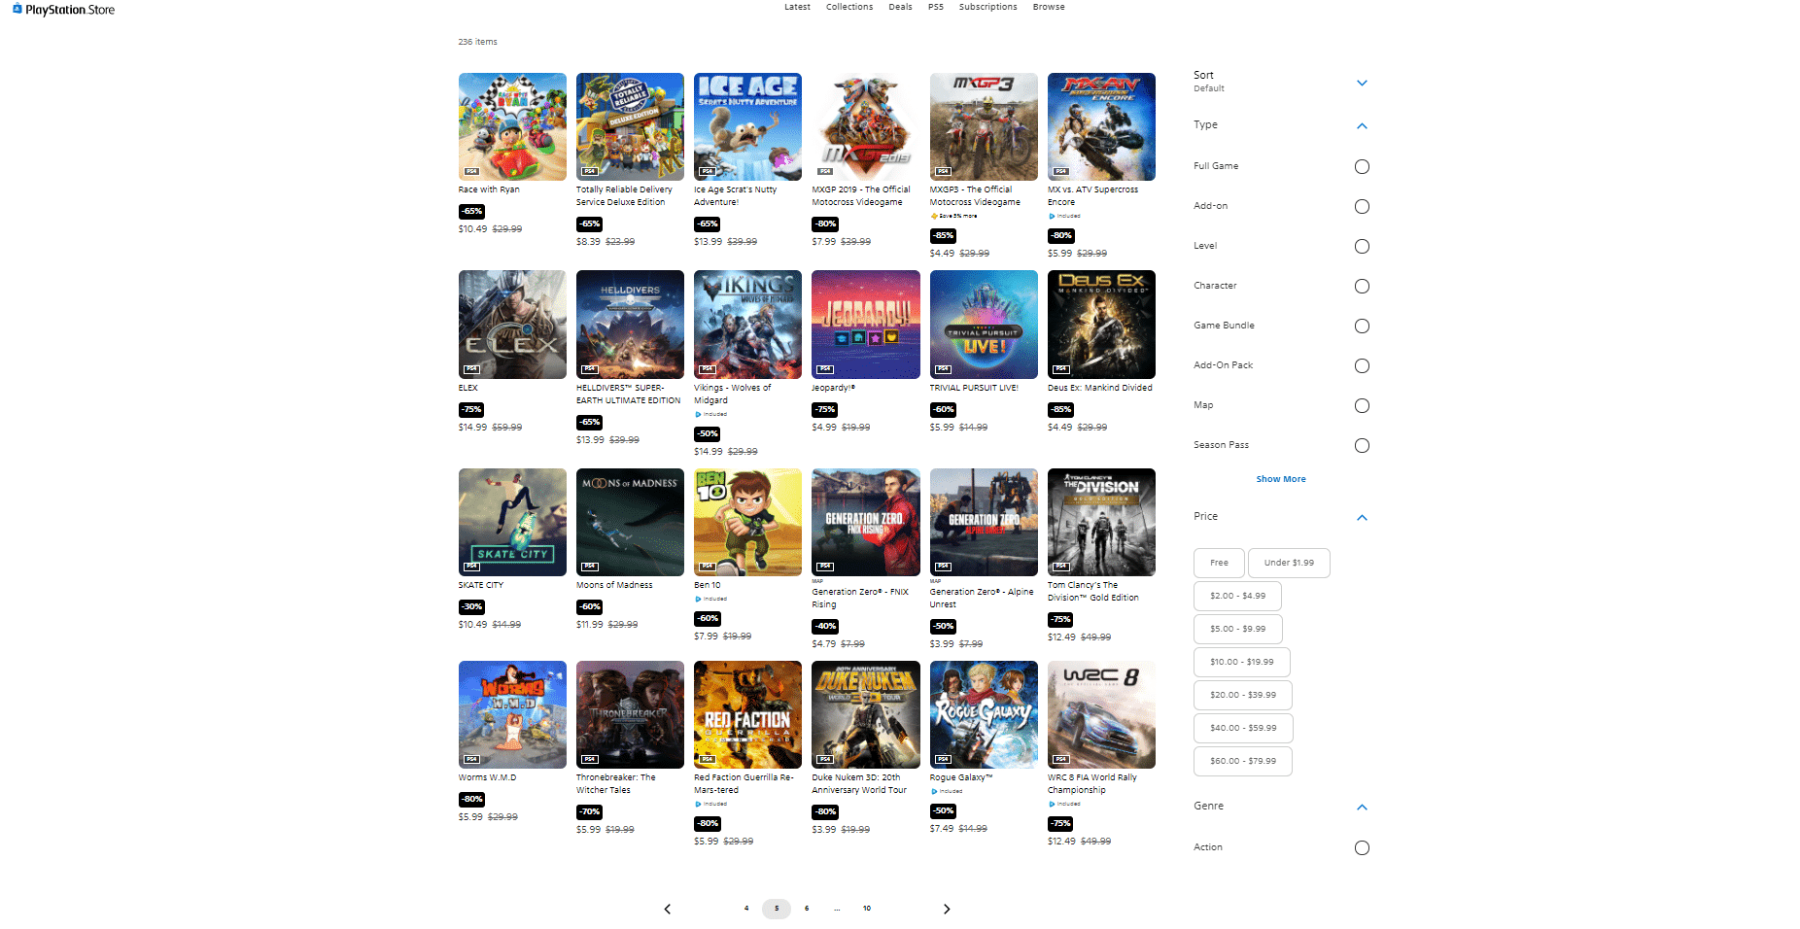The image size is (1800, 929).
Task: Select the Full Game type filter
Action: [1362, 167]
